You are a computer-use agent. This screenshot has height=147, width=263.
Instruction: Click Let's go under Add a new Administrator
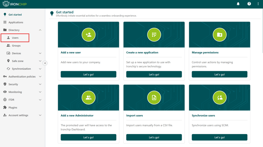coord(88,137)
